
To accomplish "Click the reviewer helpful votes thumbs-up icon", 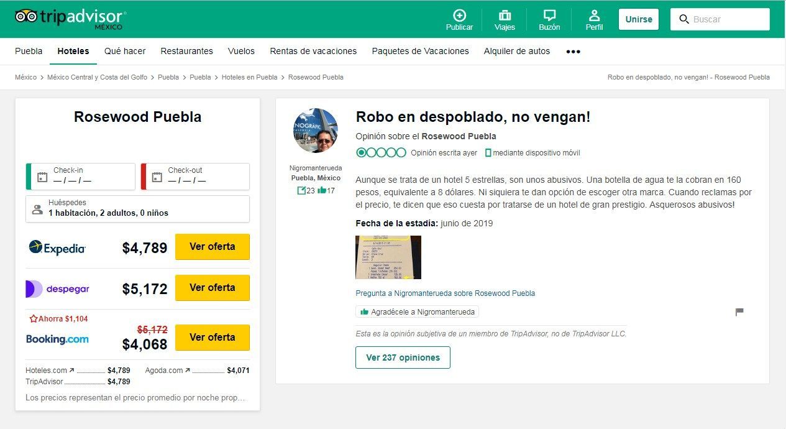I will tap(322, 190).
